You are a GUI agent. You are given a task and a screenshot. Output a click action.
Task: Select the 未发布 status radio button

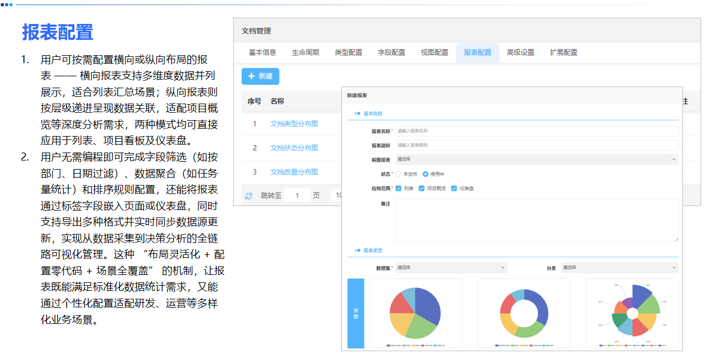pos(398,174)
